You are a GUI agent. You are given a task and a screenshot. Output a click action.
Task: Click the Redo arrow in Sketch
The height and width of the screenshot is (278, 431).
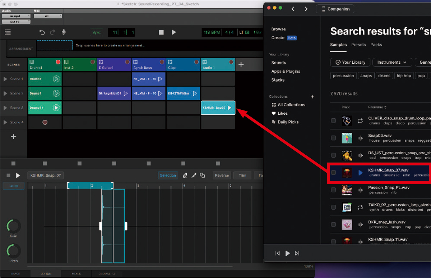pyautogui.click(x=53, y=32)
